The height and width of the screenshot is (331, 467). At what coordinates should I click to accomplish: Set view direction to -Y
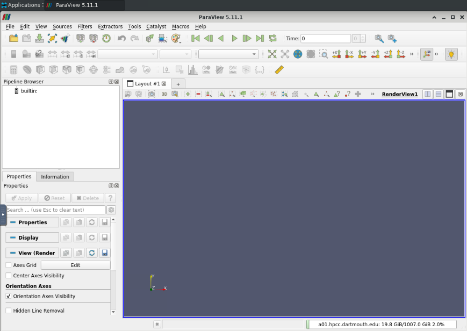(x=375, y=54)
